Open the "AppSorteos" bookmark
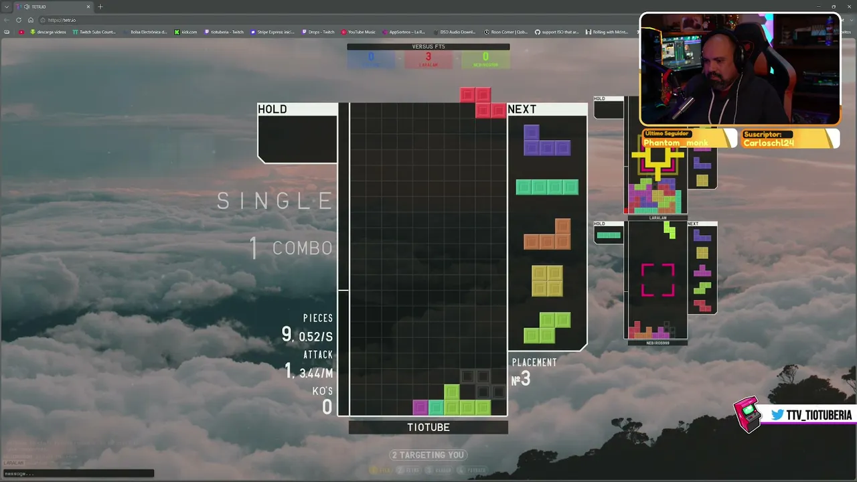 [404, 32]
